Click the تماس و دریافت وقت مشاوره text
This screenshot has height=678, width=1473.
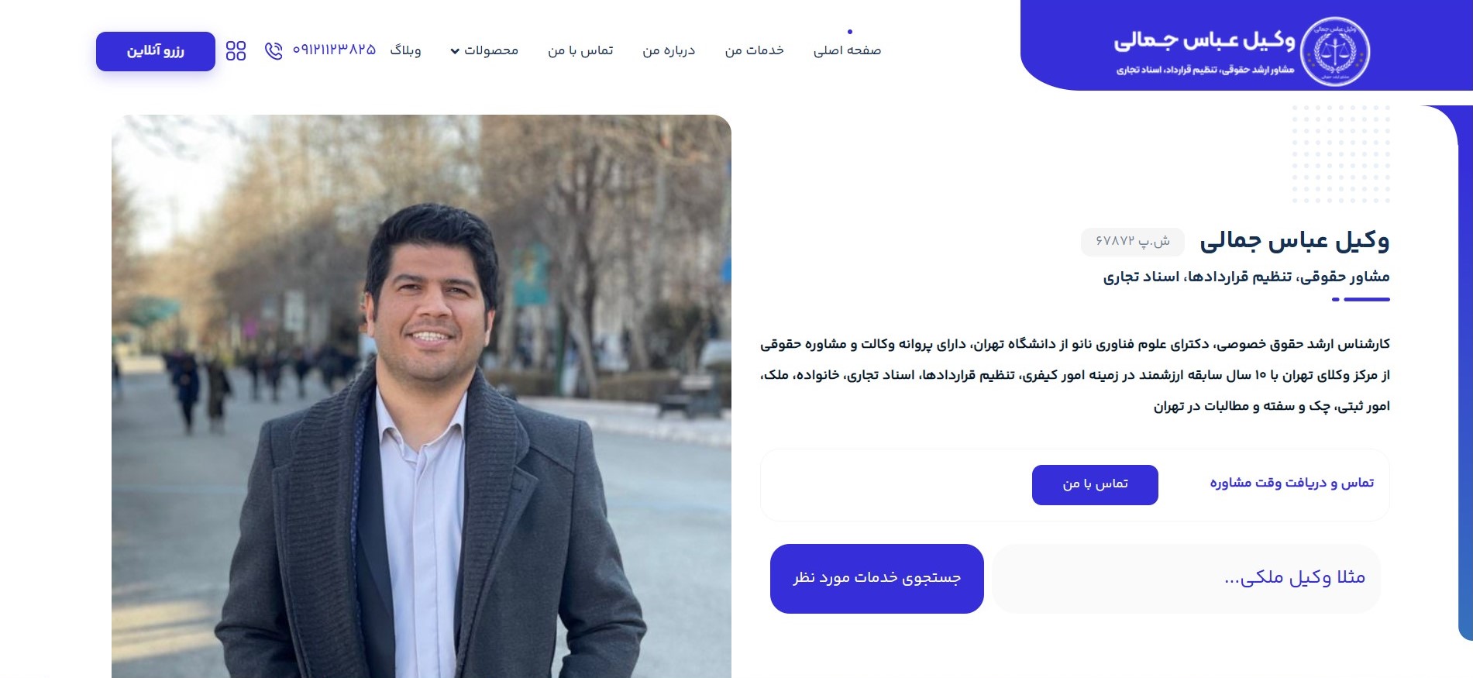[1292, 484]
